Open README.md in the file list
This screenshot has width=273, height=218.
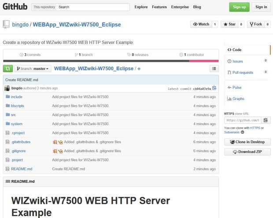pyautogui.click(x=22, y=169)
